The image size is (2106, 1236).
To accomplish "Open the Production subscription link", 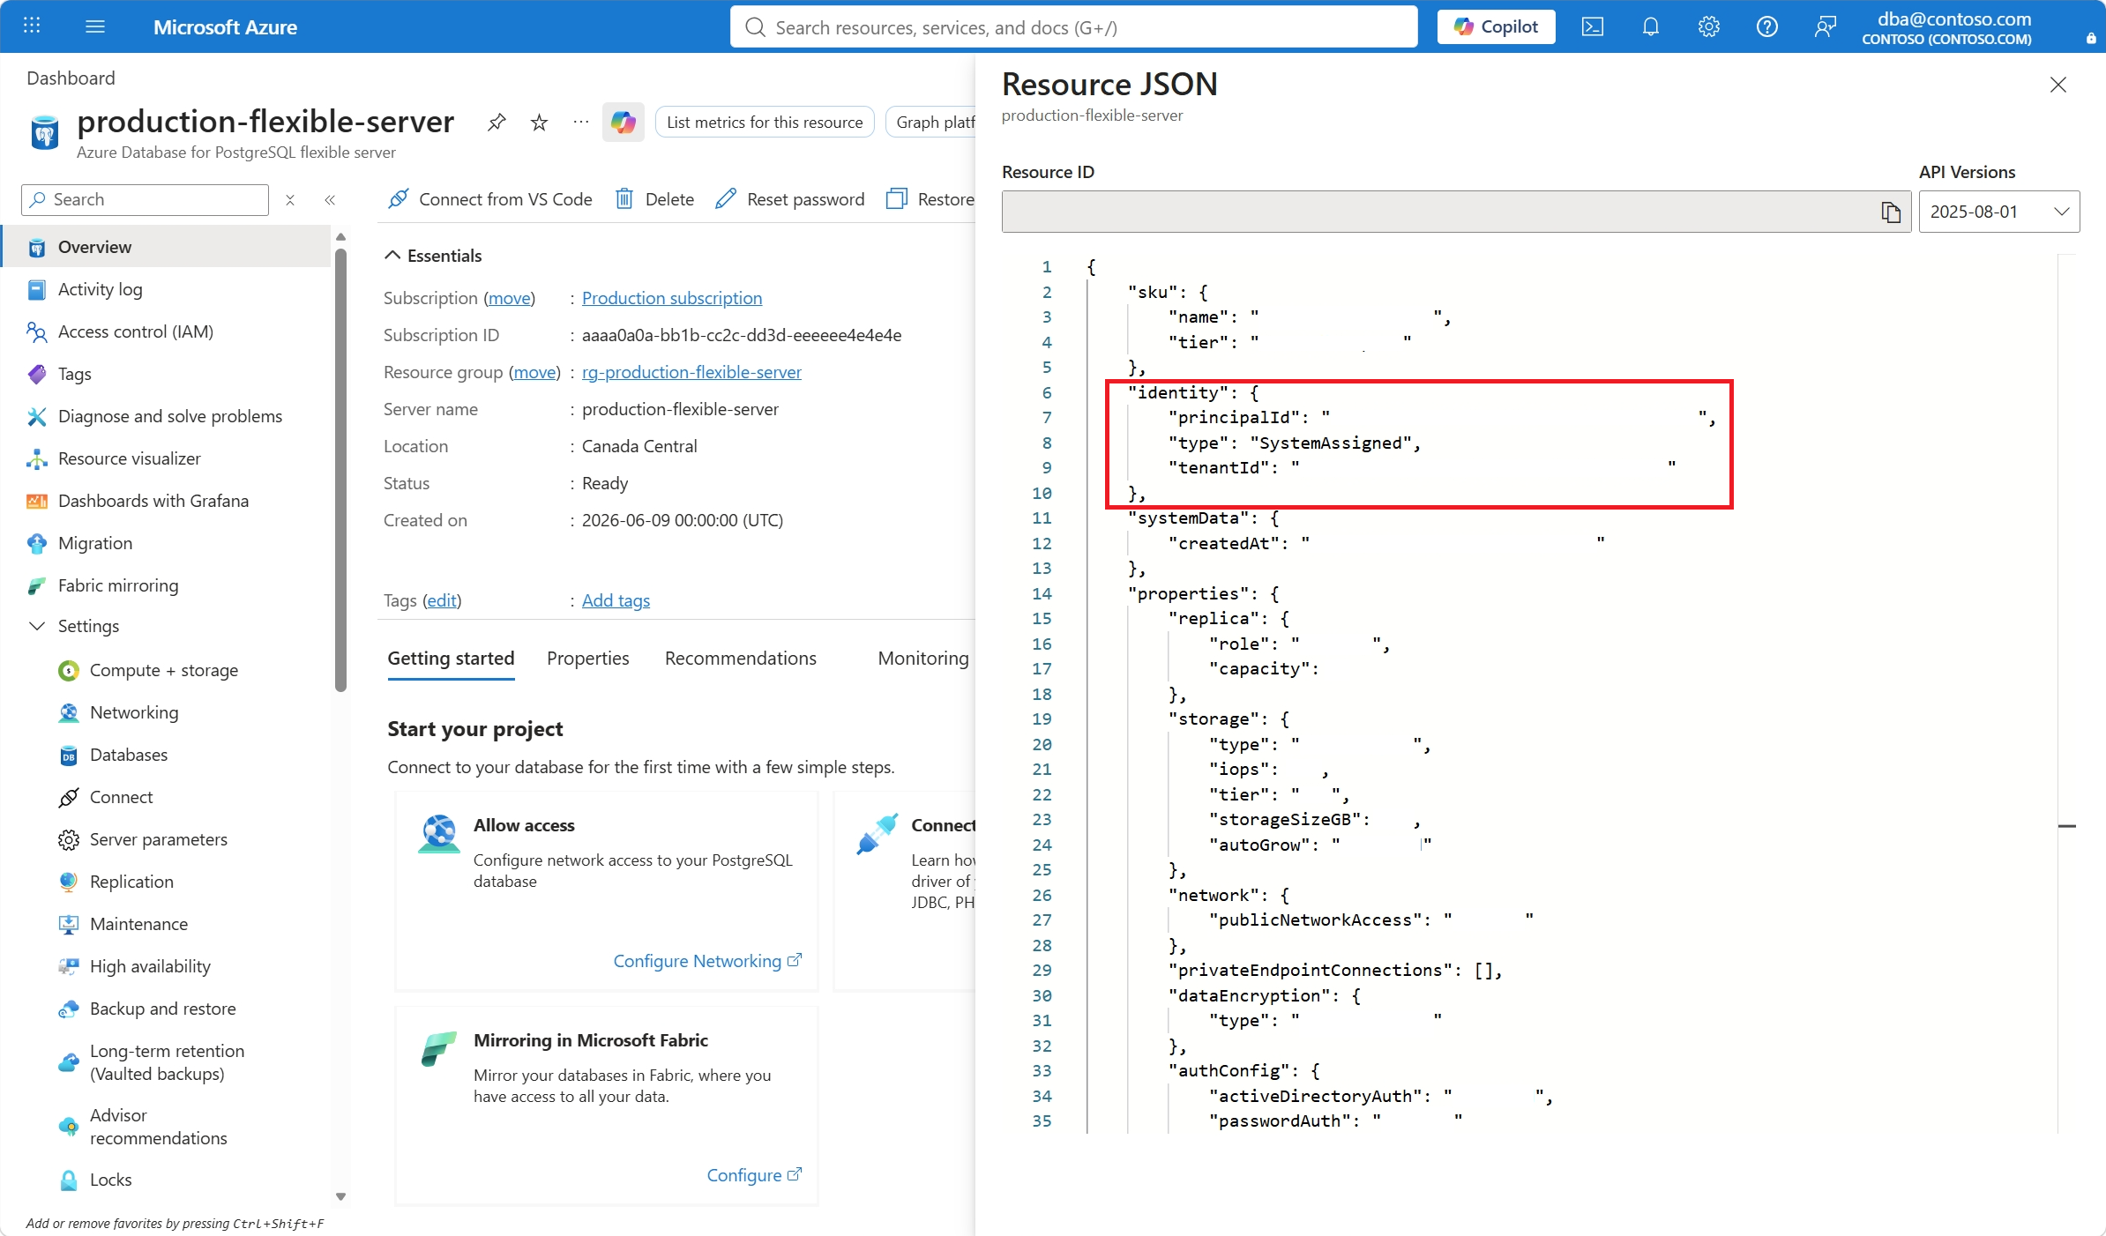I will [672, 298].
